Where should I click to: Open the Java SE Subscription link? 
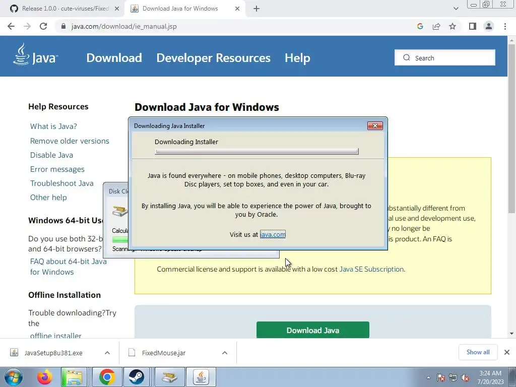[x=371, y=269]
